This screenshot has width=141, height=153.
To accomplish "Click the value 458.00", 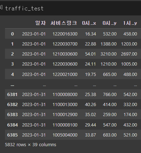I will coord(130,34).
